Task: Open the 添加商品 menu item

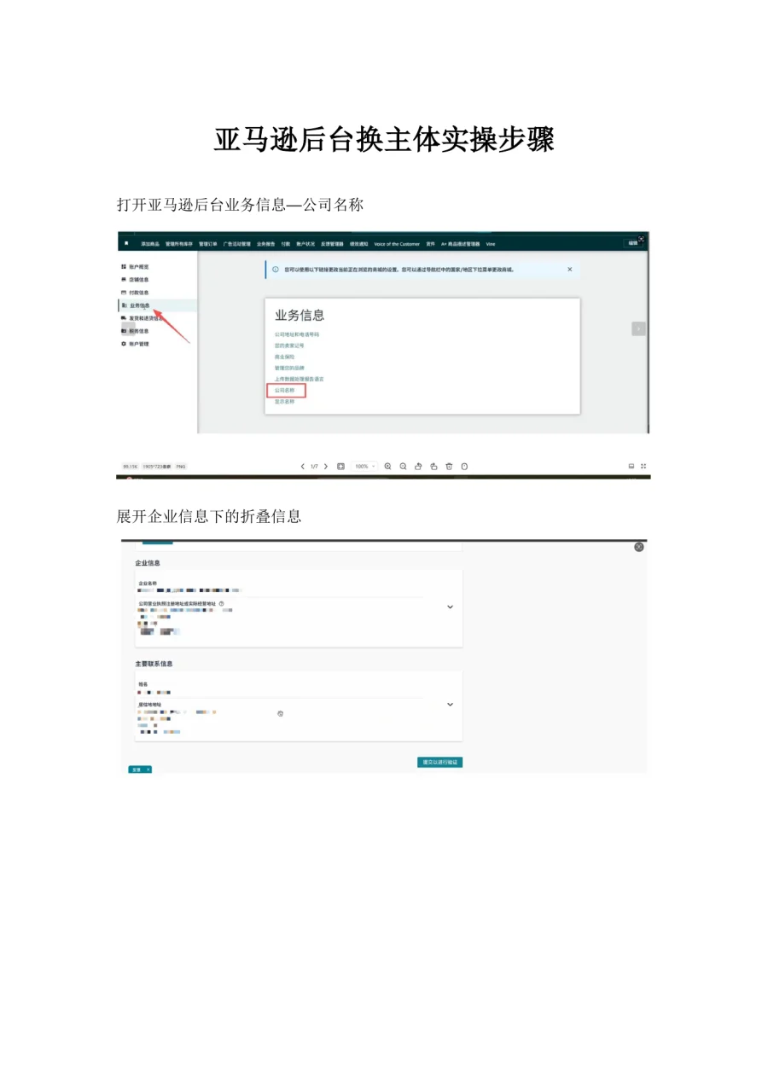Action: click(150, 243)
